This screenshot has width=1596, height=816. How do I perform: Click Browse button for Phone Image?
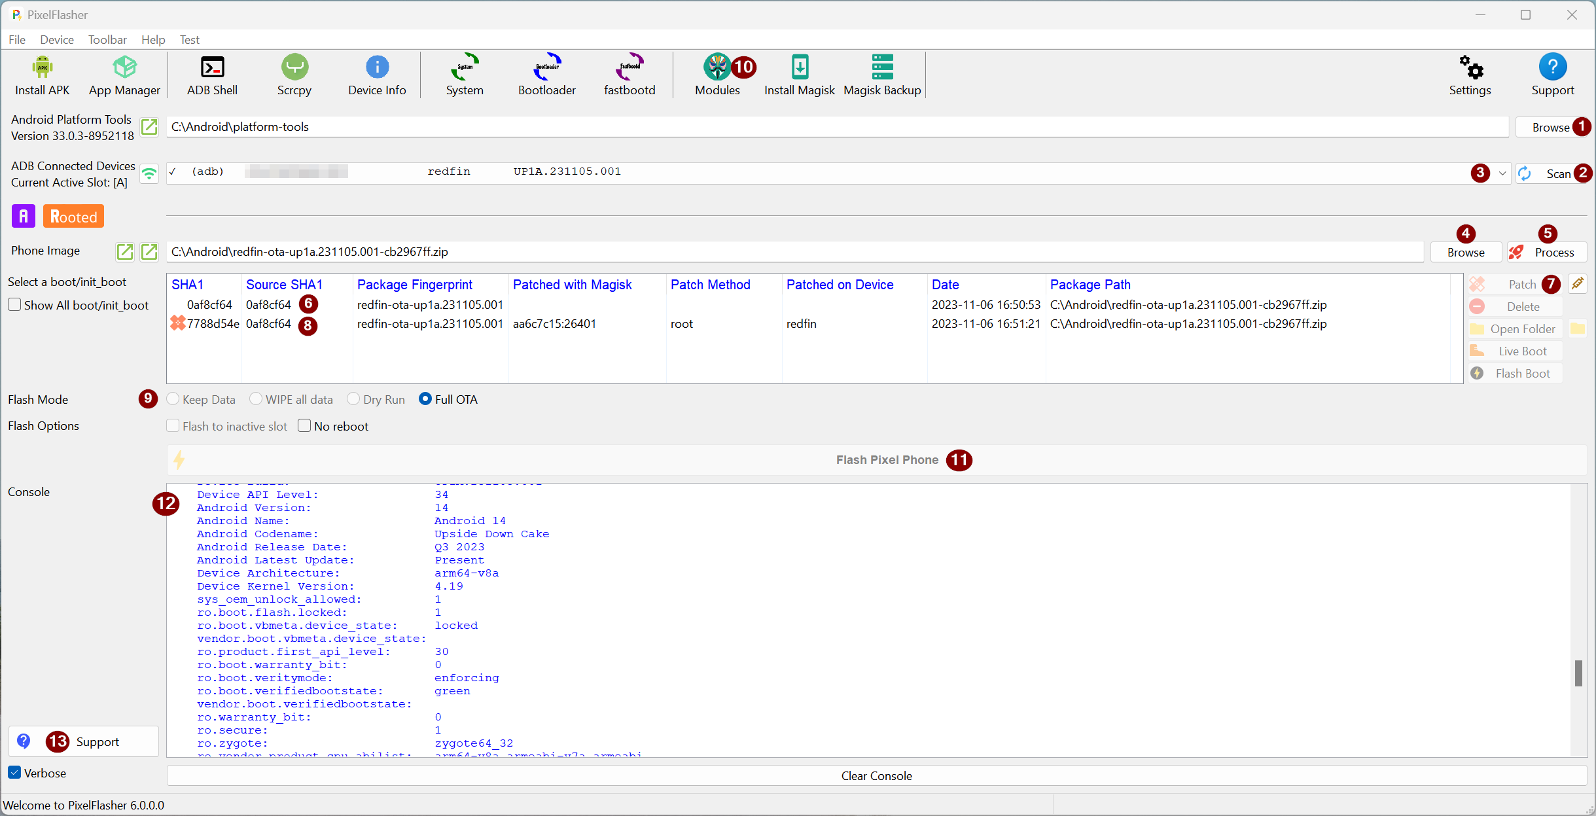[x=1462, y=251]
